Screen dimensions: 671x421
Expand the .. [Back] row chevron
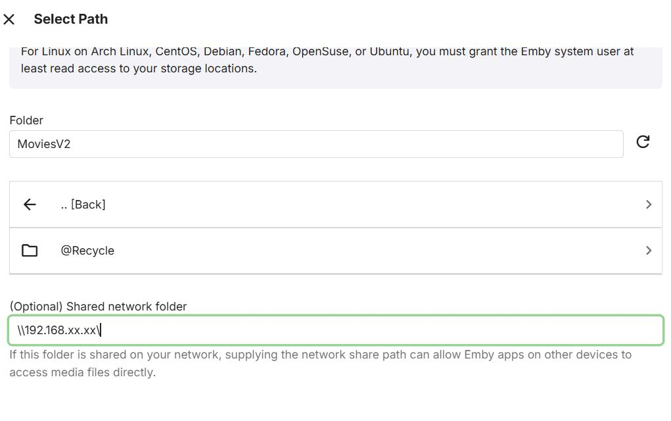click(x=649, y=205)
